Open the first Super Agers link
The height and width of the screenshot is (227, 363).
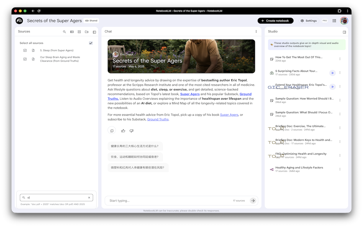[x=190, y=94]
